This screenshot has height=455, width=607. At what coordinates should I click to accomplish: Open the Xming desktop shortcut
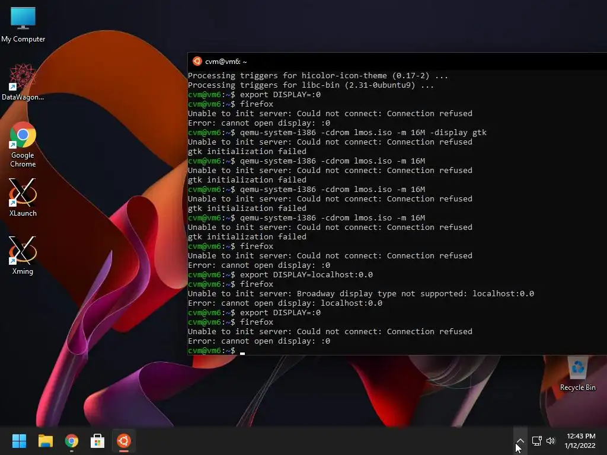click(x=23, y=255)
